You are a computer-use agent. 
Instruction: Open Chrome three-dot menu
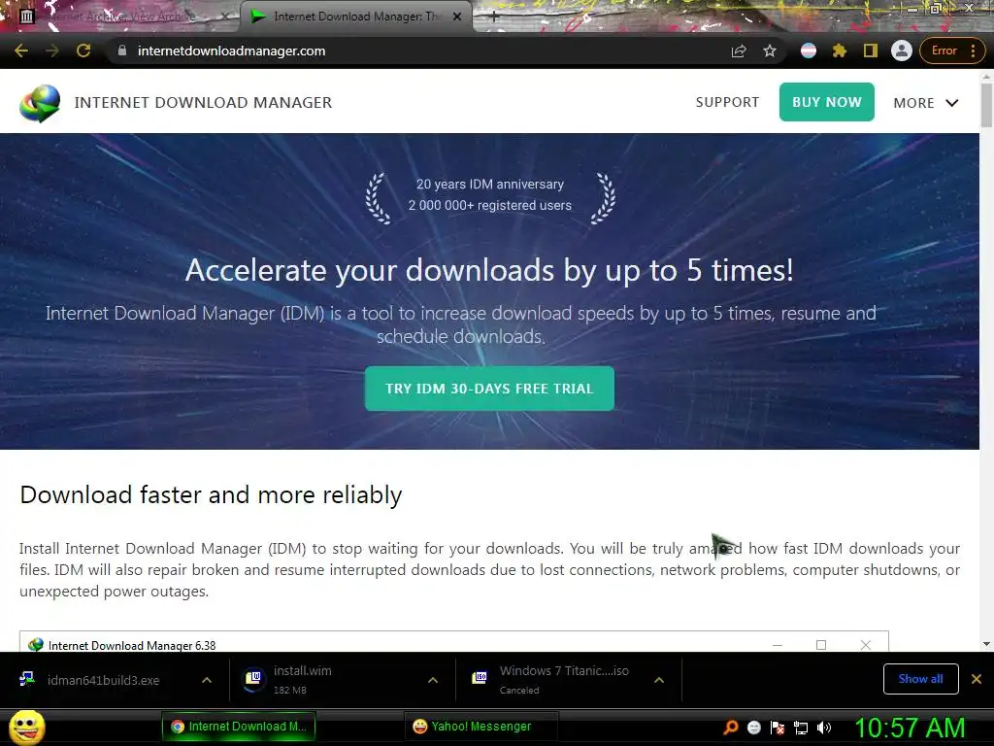[973, 51]
